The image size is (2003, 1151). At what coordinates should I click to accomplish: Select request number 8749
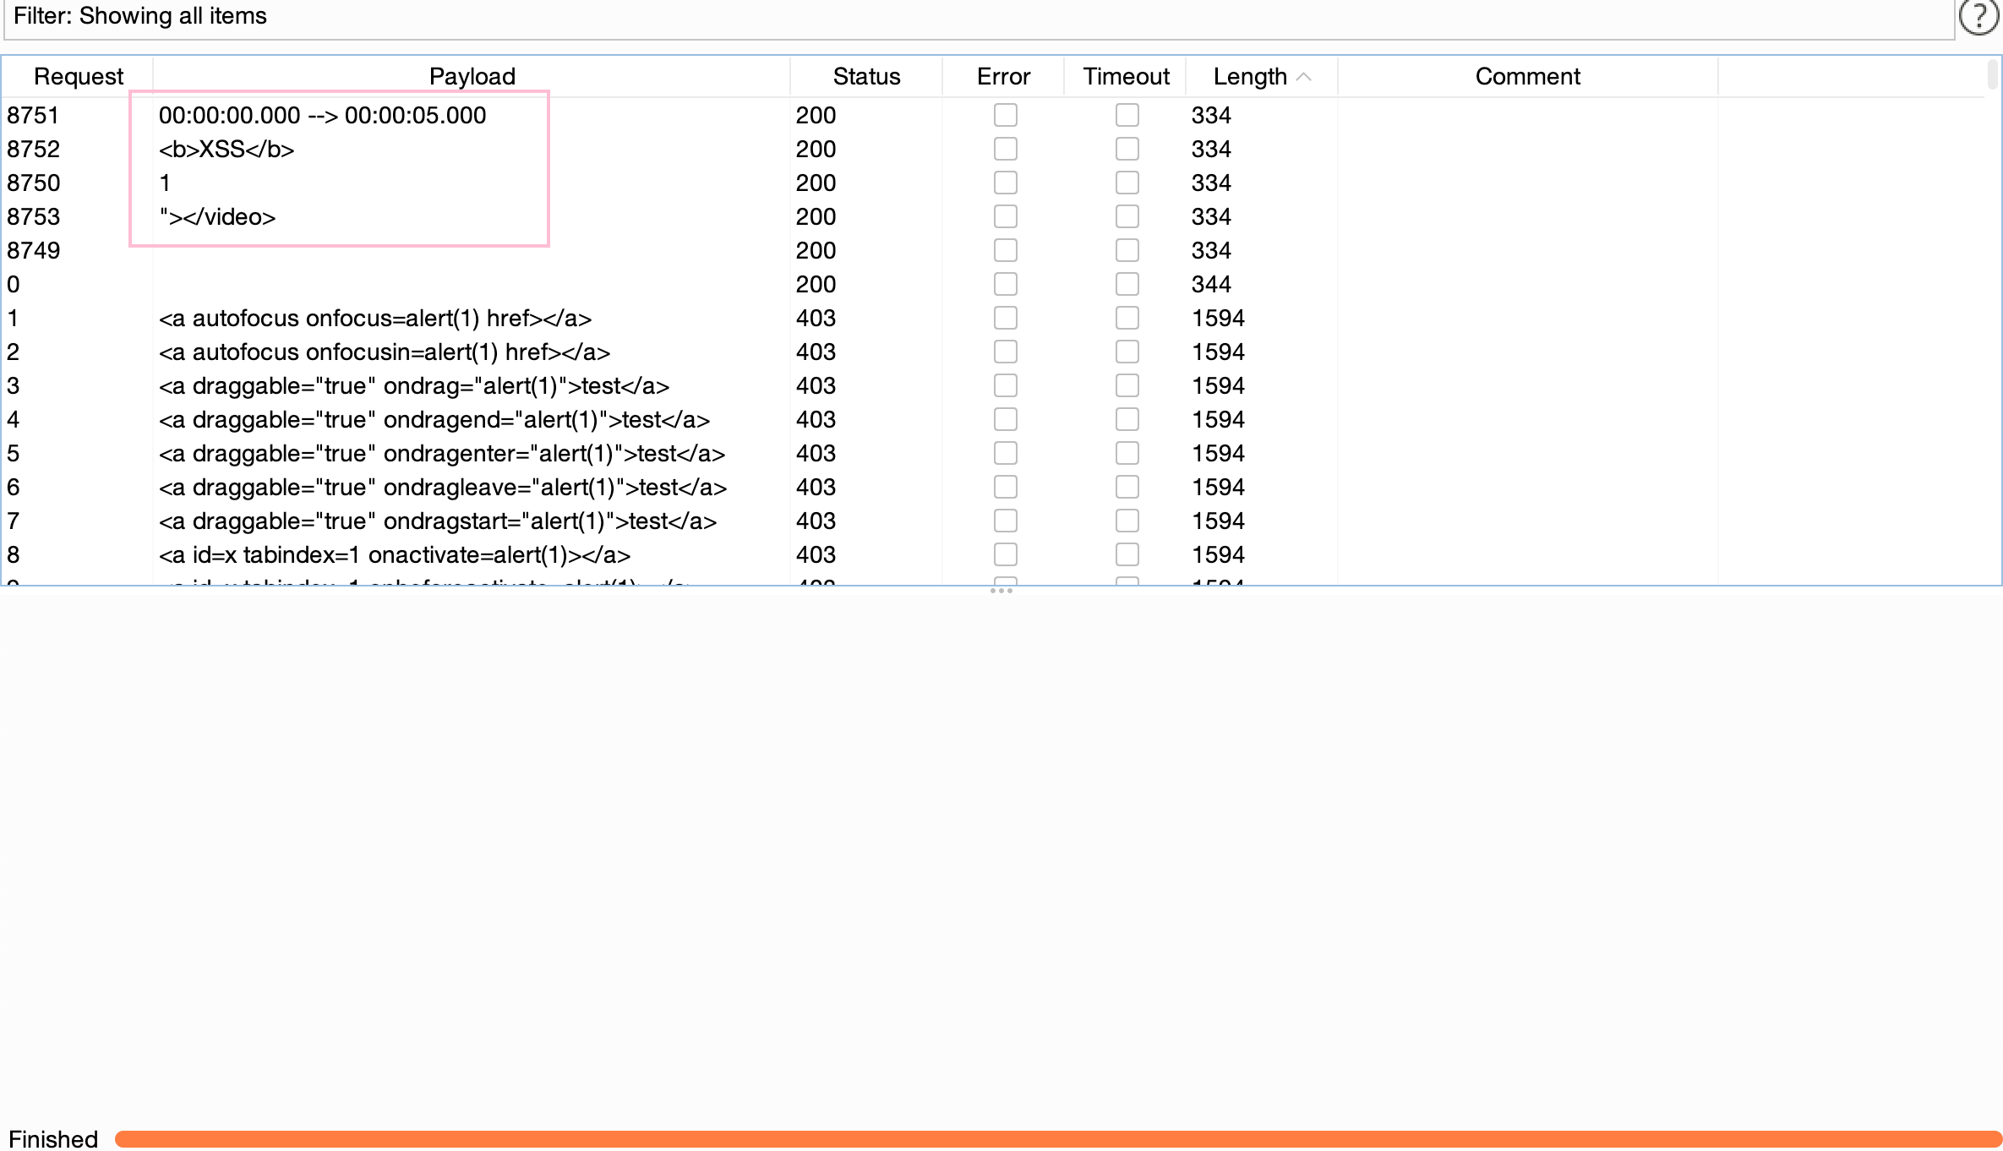(x=34, y=250)
